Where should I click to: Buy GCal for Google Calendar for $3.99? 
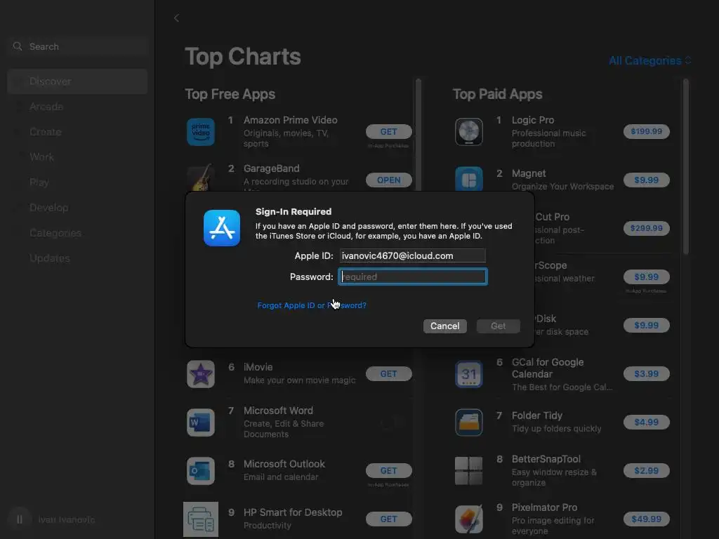[x=647, y=374]
